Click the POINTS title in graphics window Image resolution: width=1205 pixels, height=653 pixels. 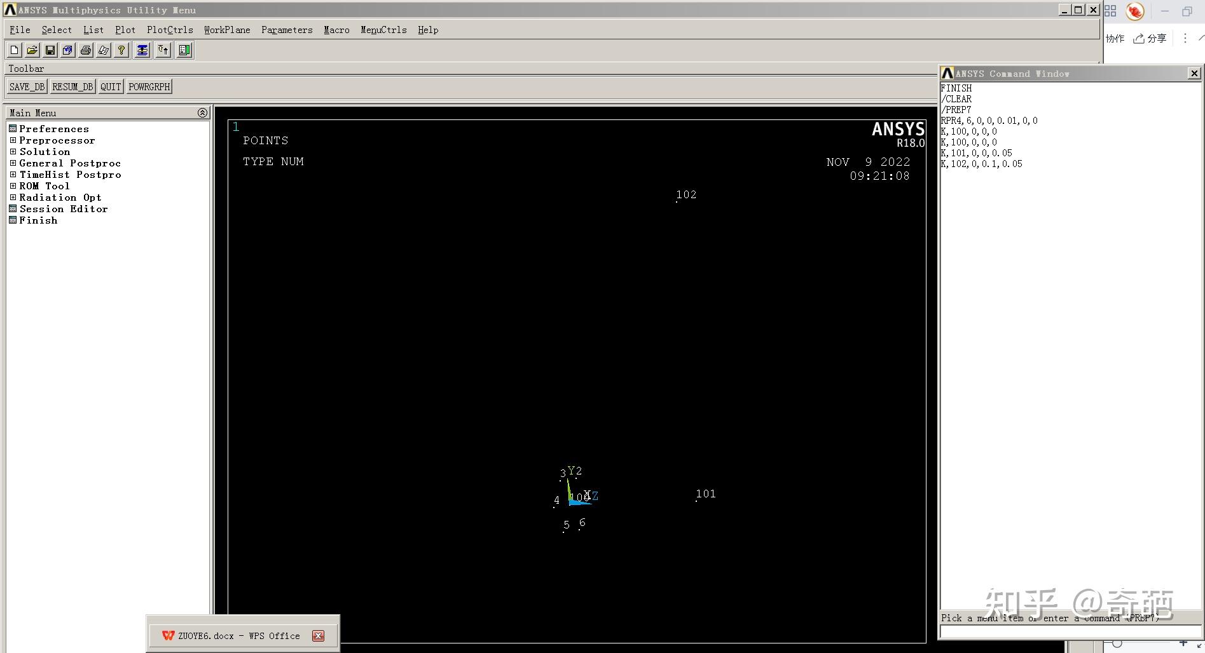click(x=265, y=140)
